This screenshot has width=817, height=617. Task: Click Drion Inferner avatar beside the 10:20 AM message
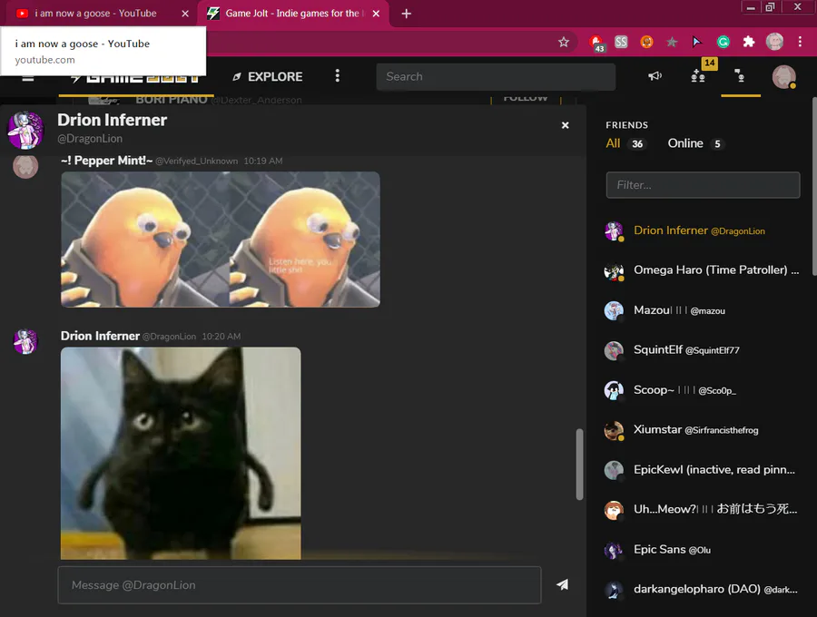coord(25,341)
